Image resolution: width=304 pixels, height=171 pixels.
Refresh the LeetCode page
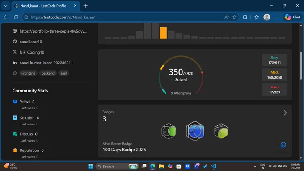pos(16,17)
